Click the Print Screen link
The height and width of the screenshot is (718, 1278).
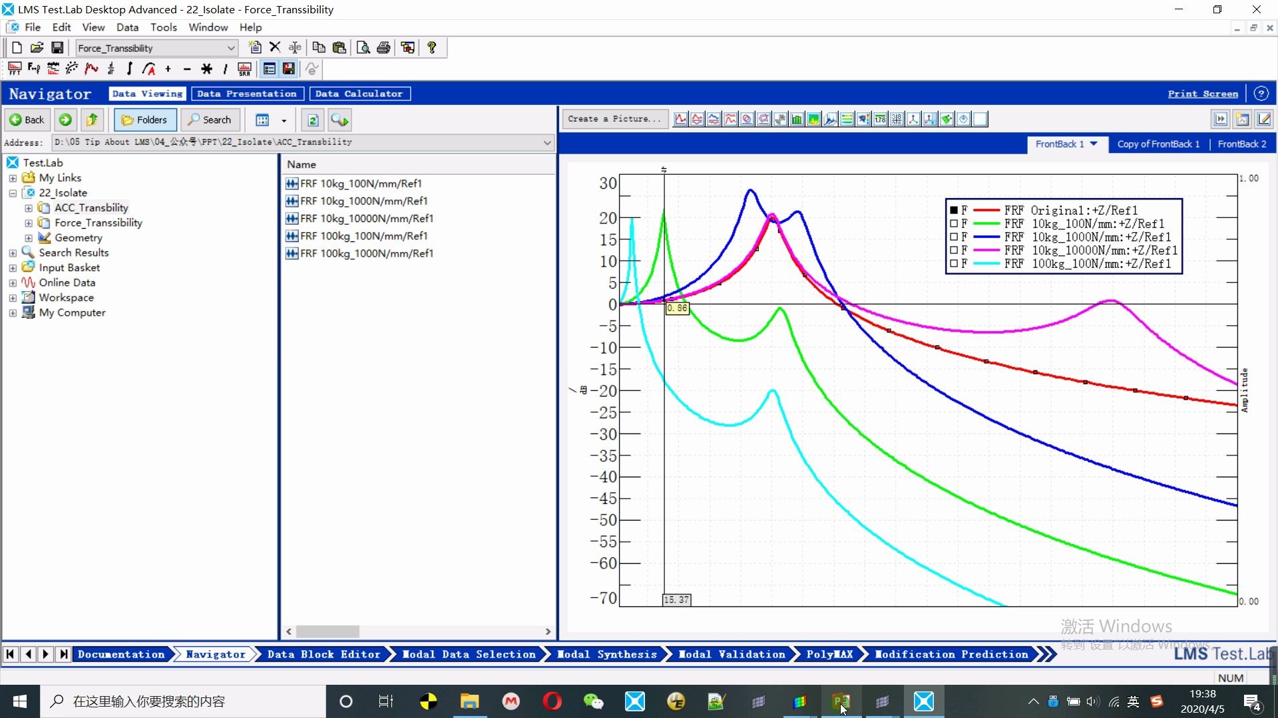click(1203, 94)
